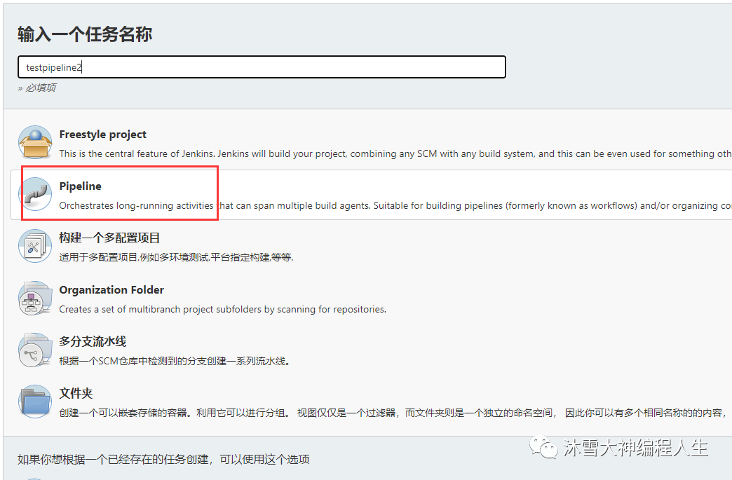Click the Organization Folder description text
732x480 pixels.
(x=223, y=309)
